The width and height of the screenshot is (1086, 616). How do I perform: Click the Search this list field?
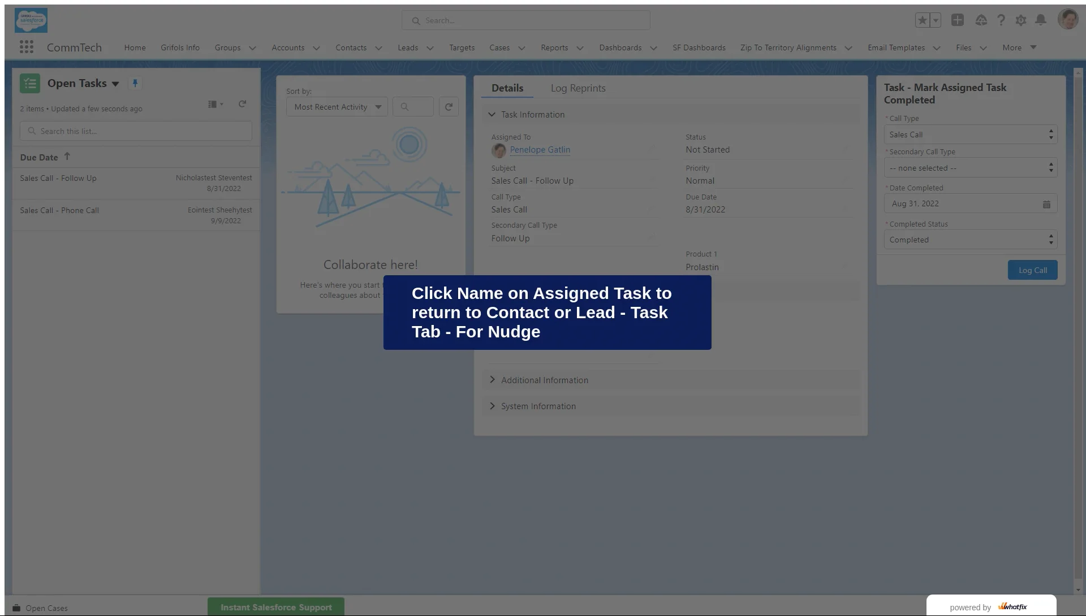point(136,131)
